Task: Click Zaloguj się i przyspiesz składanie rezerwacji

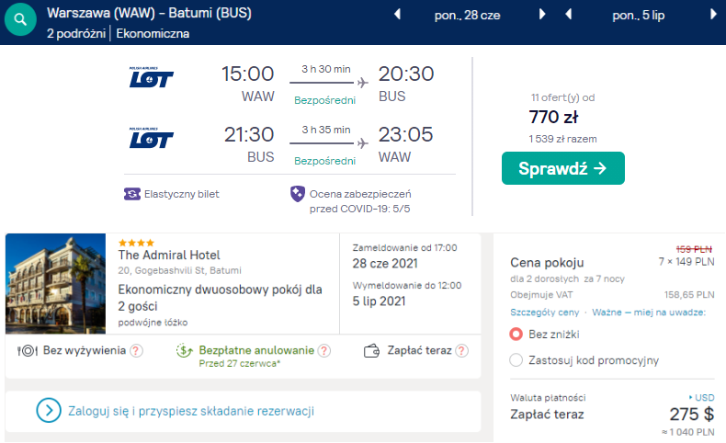Action: pyautogui.click(x=191, y=411)
